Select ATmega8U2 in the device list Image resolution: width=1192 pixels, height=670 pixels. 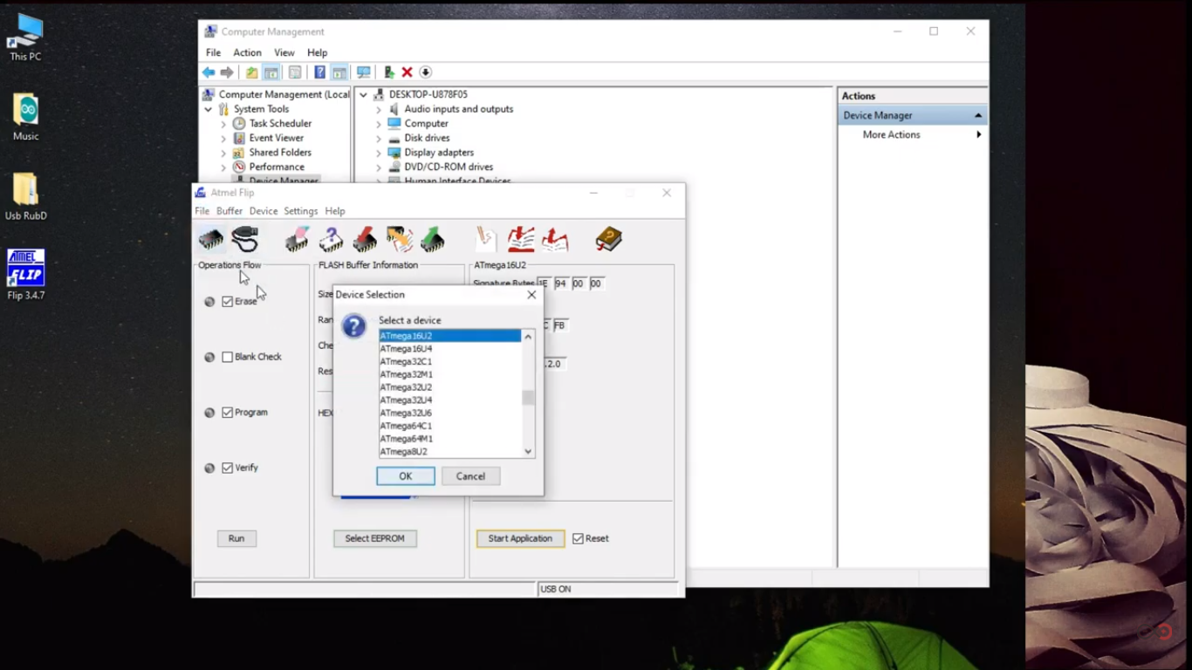450,452
